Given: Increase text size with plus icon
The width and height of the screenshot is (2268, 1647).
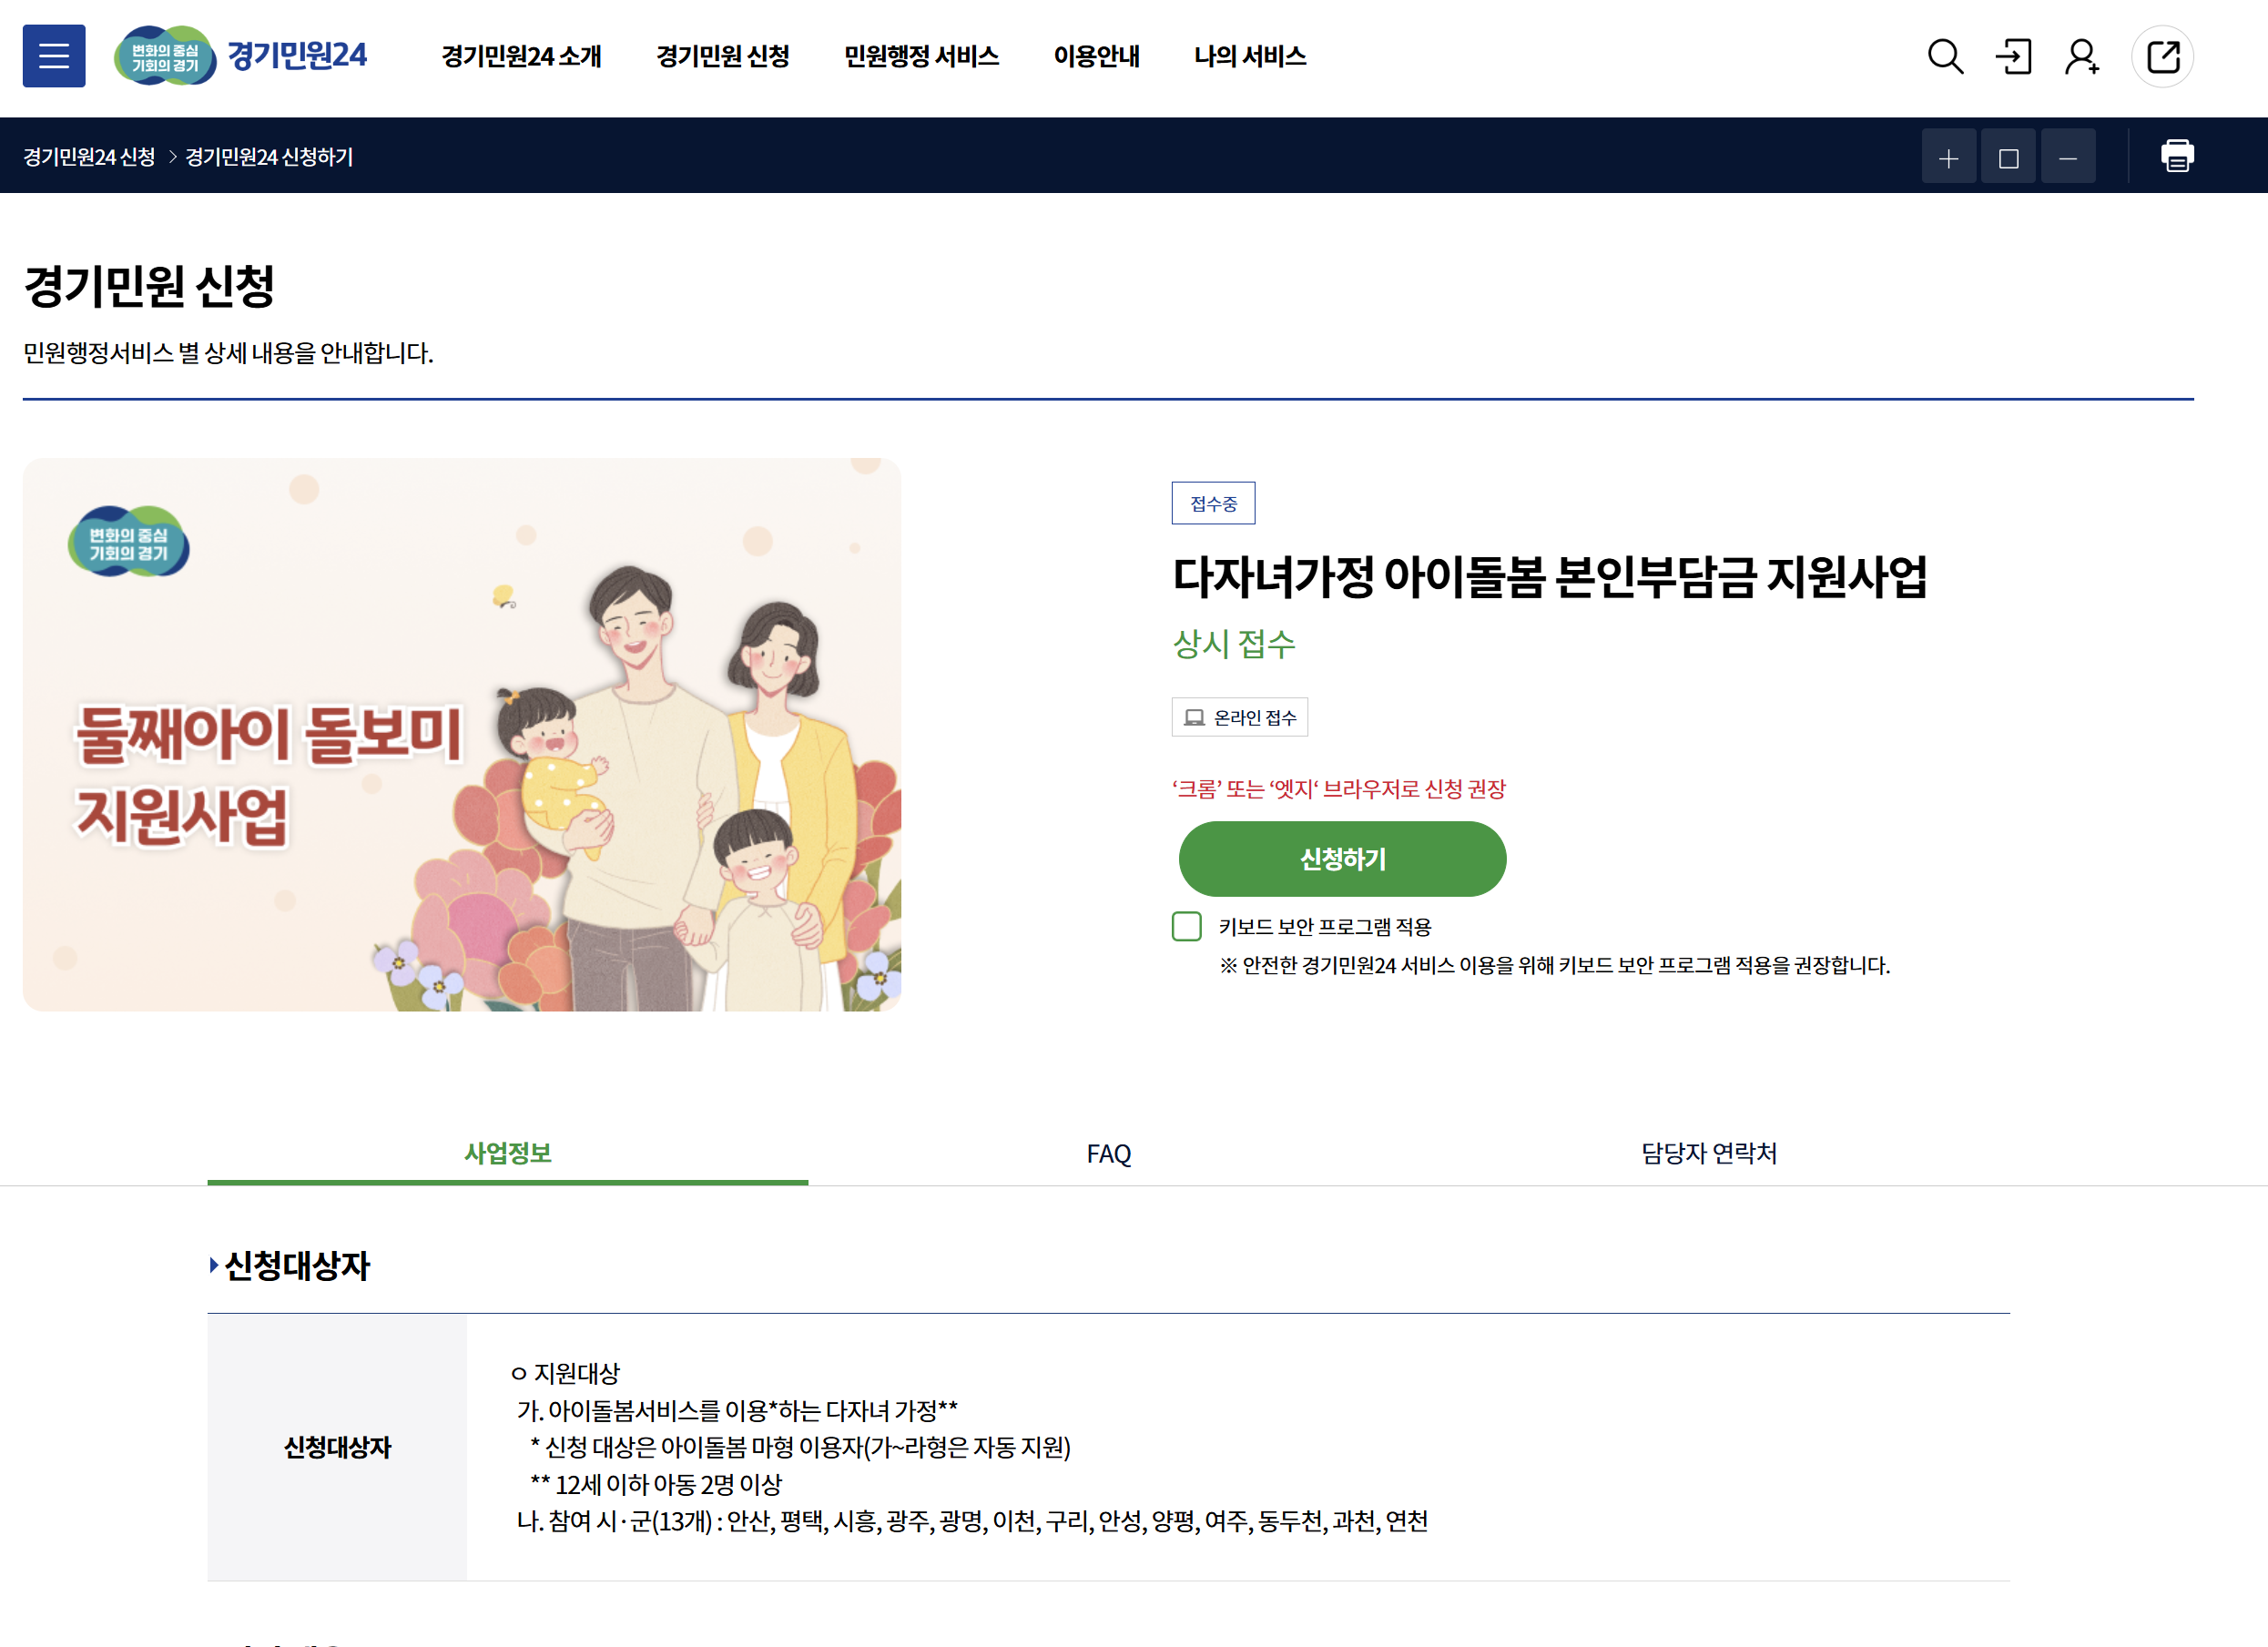Looking at the screenshot, I should (x=1948, y=157).
